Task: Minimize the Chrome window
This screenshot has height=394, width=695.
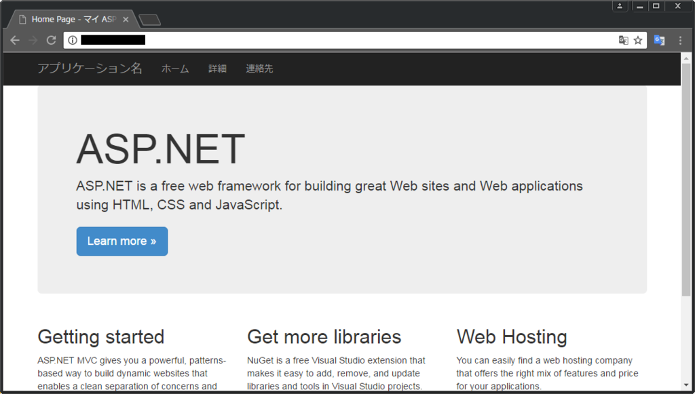Action: click(x=639, y=6)
